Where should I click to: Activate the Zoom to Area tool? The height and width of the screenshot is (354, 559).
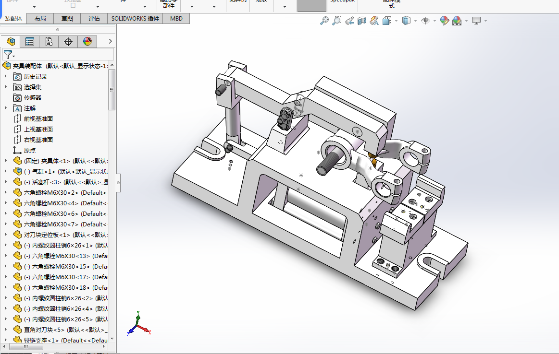pyautogui.click(x=337, y=21)
